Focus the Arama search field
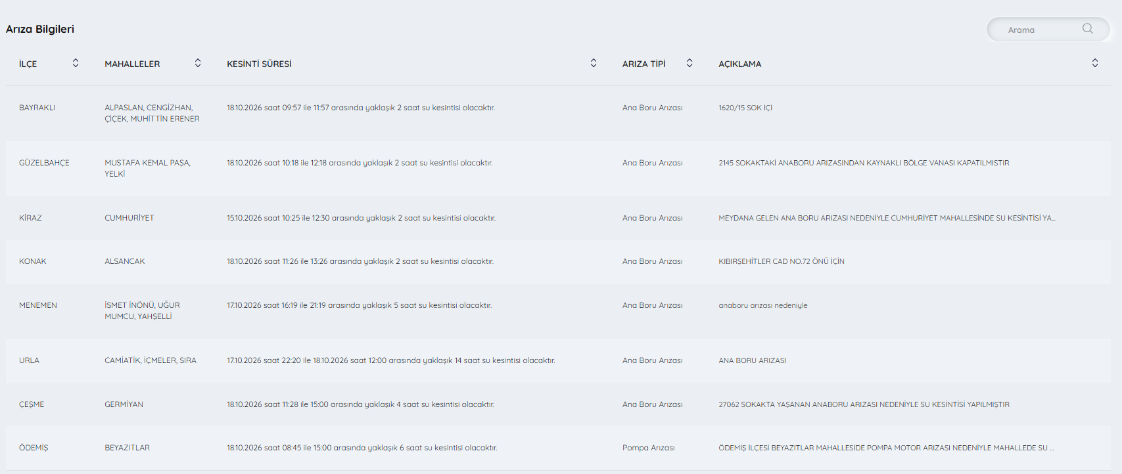The height and width of the screenshot is (474, 1122). 1048,30
